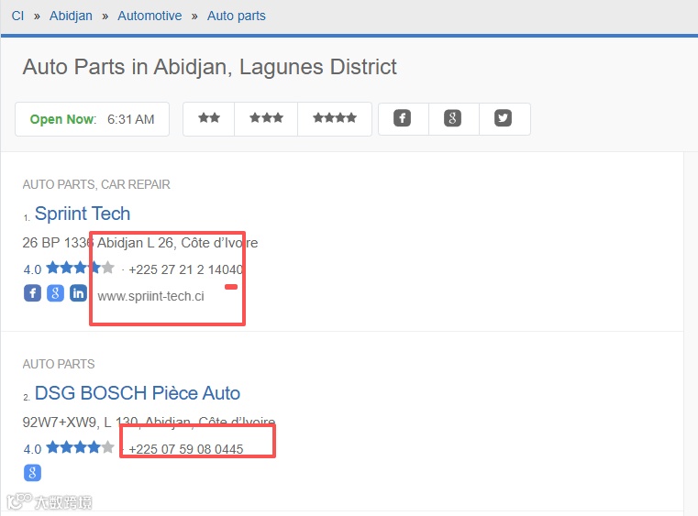Share page on Twitter (header icon)
698x516 pixels.
pyautogui.click(x=503, y=118)
